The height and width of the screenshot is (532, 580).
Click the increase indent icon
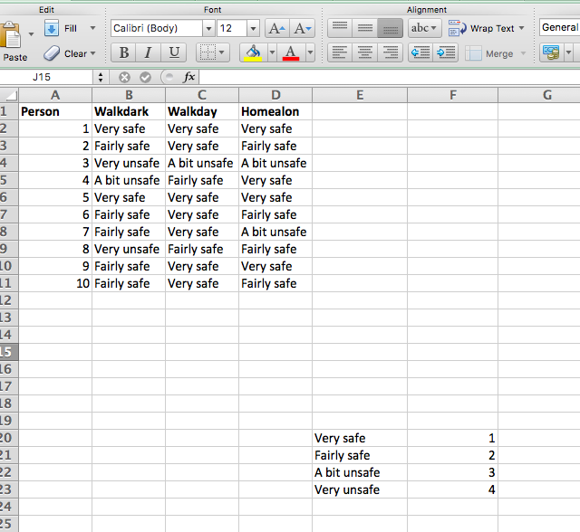click(446, 53)
